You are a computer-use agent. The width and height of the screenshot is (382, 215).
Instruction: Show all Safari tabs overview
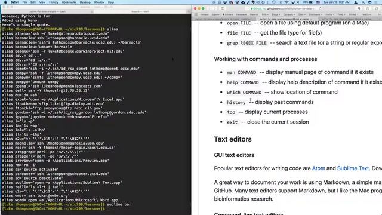point(377,8)
